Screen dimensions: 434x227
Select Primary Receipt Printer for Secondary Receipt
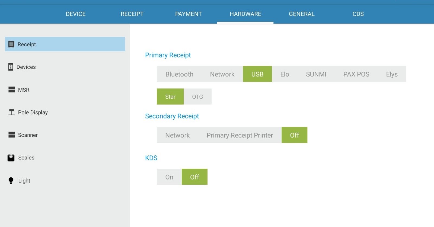[240, 135]
